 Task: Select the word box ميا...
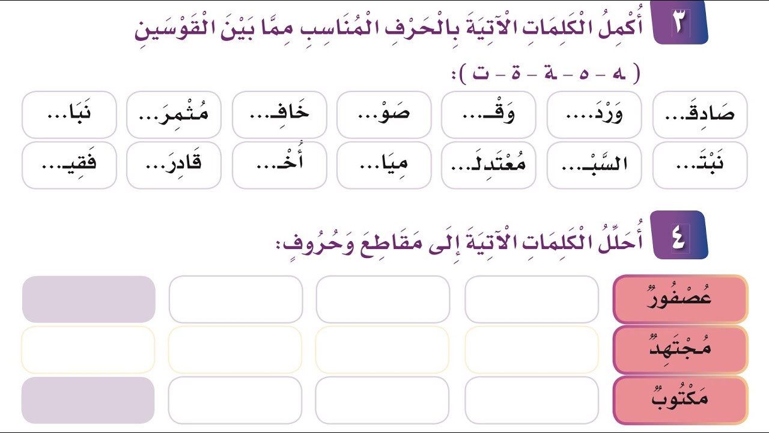384,165
